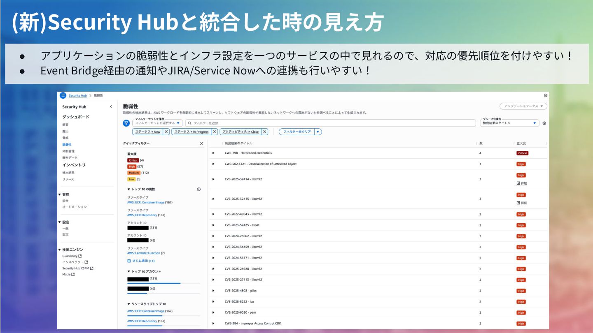Expand 詳細 for CVE-2025-32414 row
Screen dimensions: 593x333
[522, 183]
